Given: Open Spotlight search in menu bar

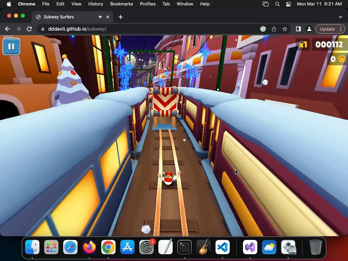Looking at the screenshot, I should pos(277,4).
